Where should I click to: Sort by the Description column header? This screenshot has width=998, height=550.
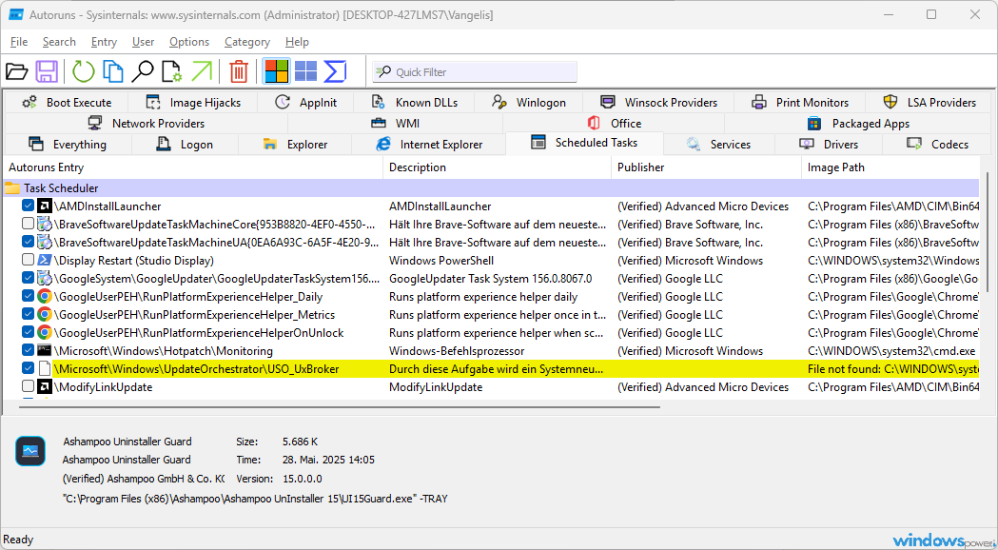[497, 167]
